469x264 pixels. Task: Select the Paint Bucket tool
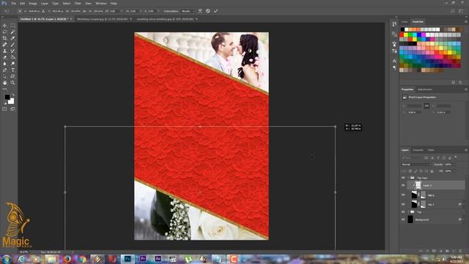coord(12,57)
